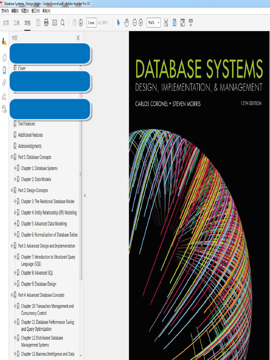Zoom in with plus icon
Screen dimensions: 270x360
pos(141,23)
